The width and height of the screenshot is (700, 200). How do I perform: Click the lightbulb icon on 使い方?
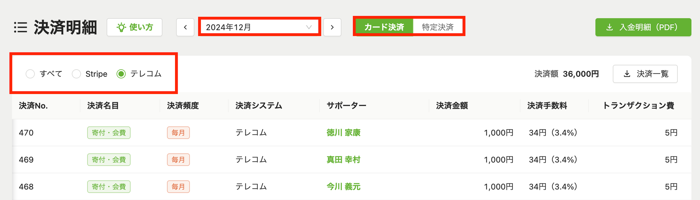click(121, 27)
